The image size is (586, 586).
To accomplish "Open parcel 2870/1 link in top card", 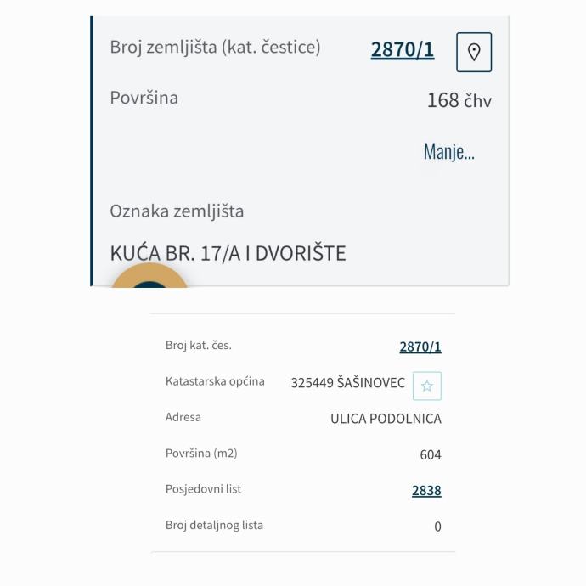I will pyautogui.click(x=403, y=50).
